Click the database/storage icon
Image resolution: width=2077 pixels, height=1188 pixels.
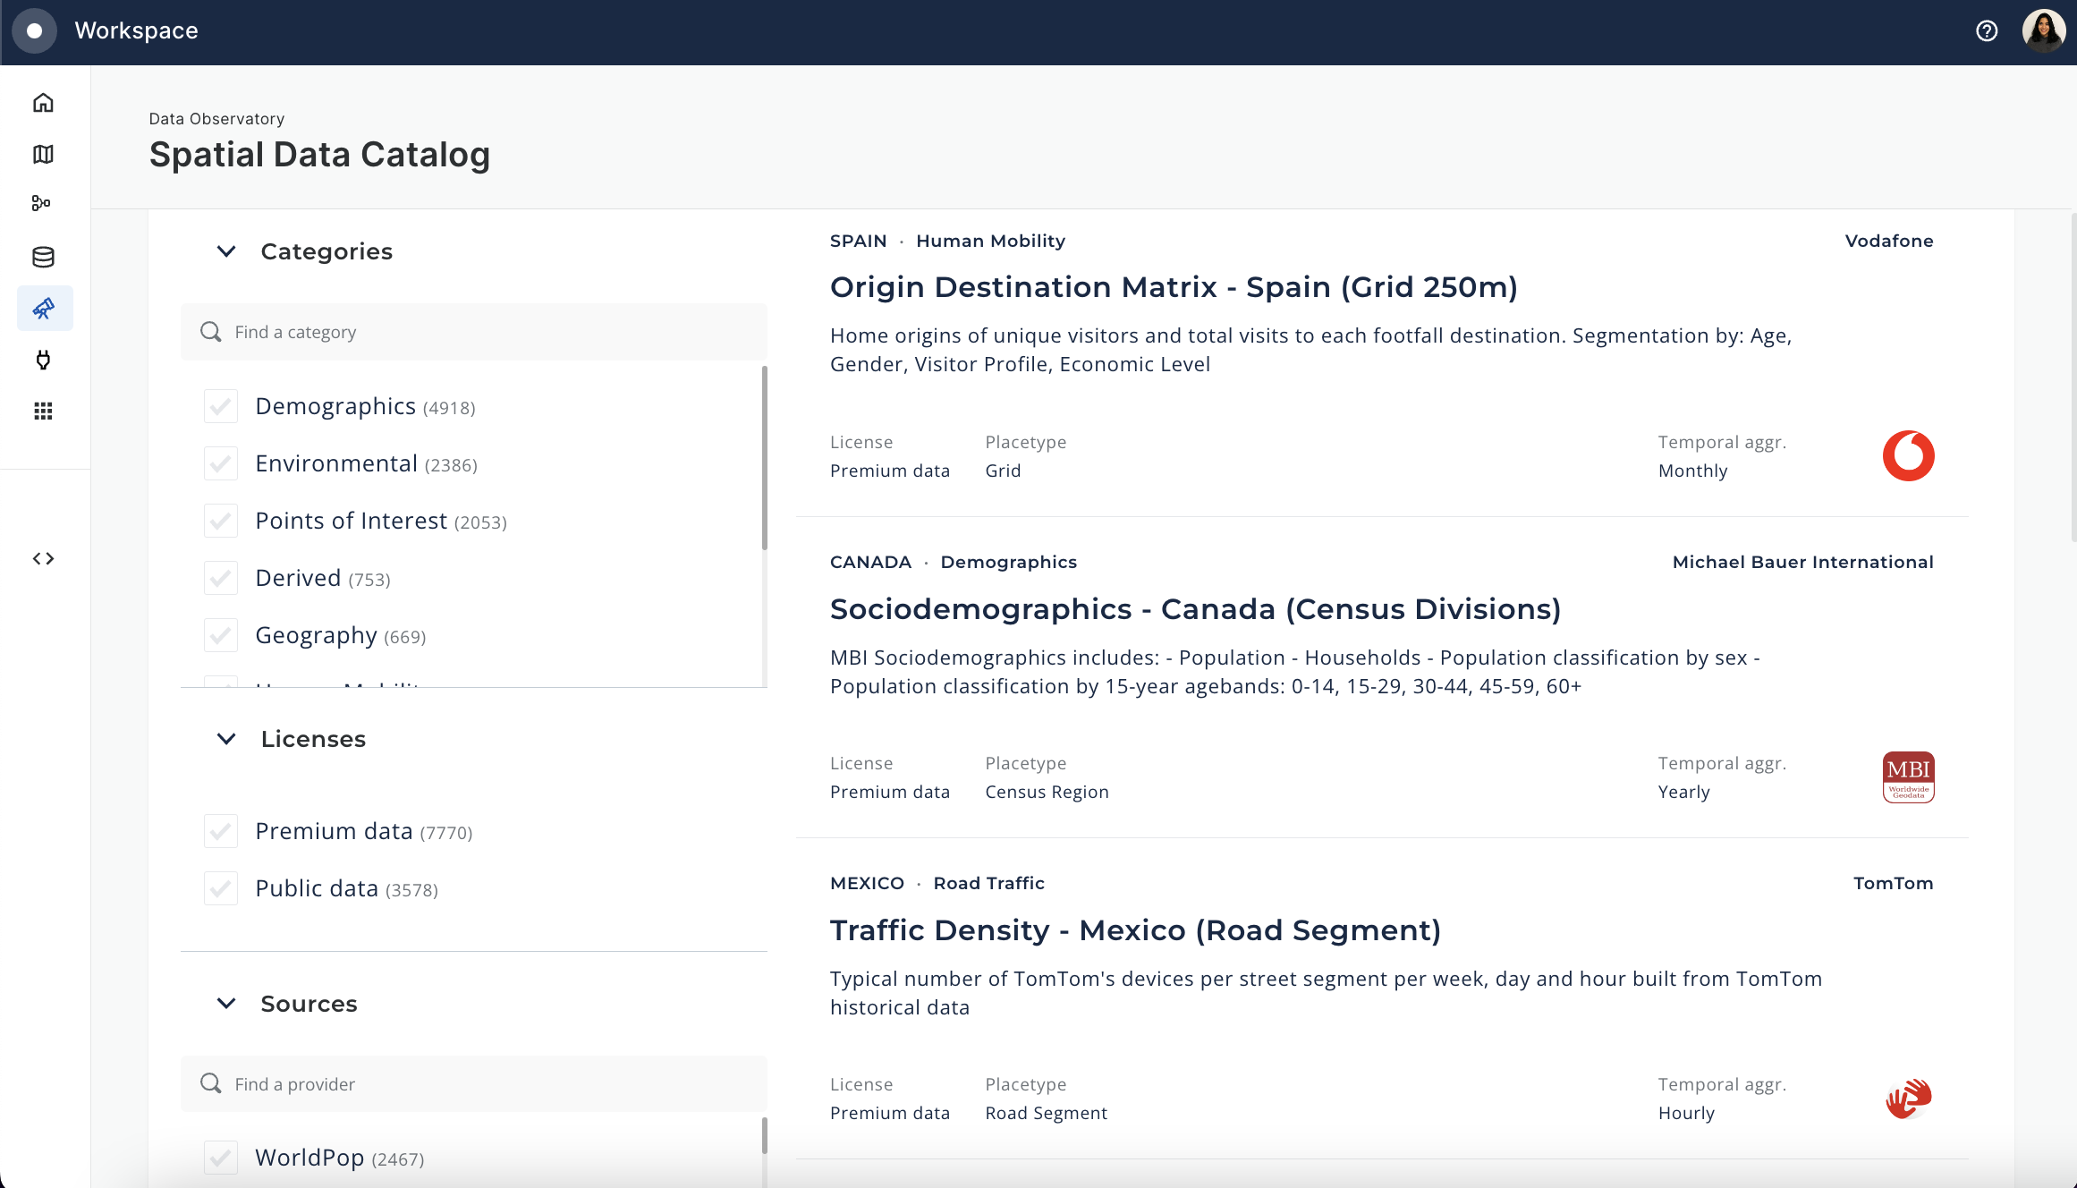43,257
